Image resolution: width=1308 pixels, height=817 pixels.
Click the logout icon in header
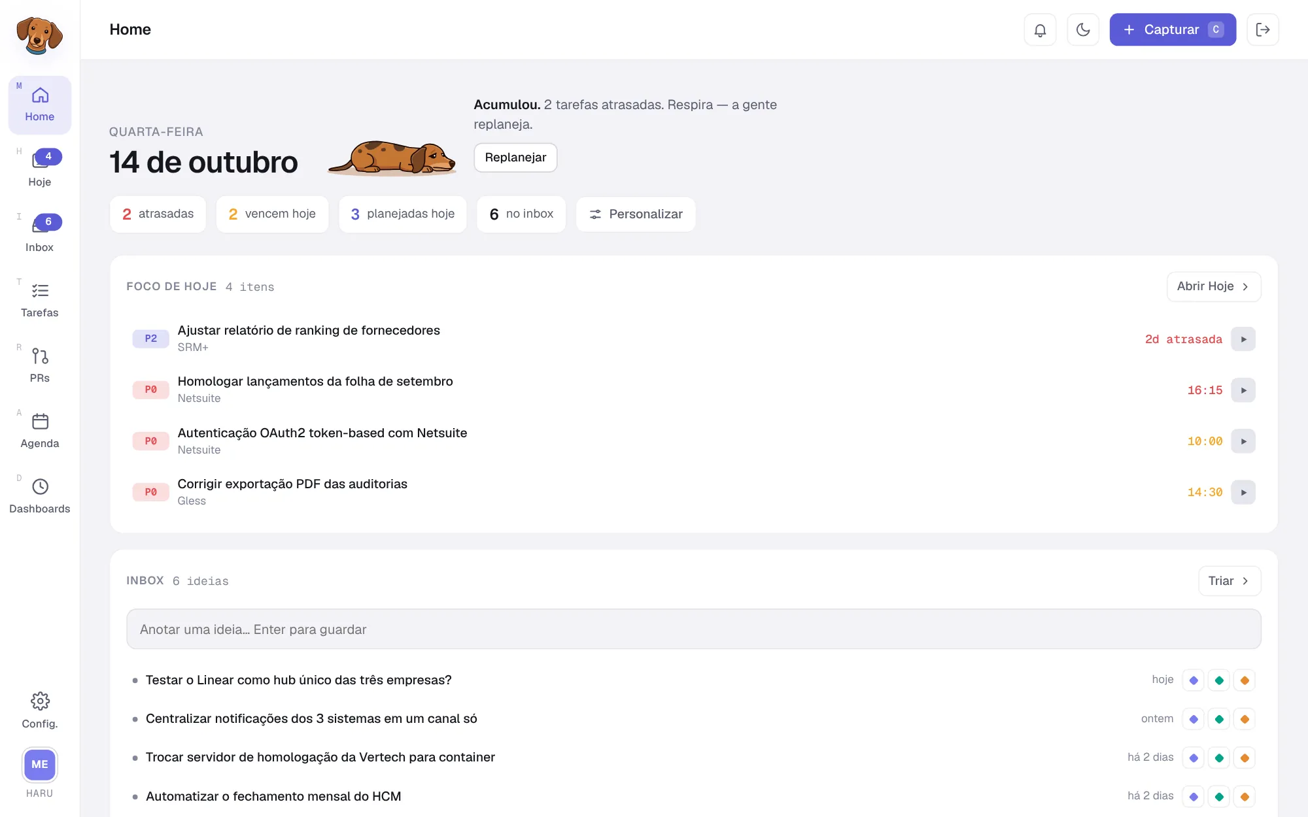pyautogui.click(x=1262, y=29)
